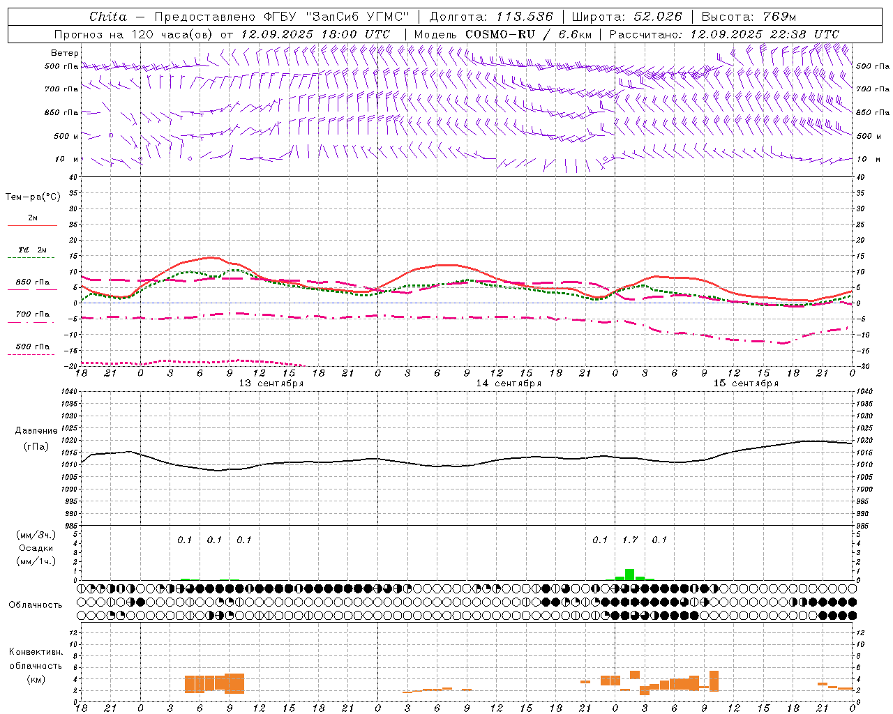Click the "Конвективн." convective cloud label
Image resolution: width=893 pixels, height=714 pixels.
tap(36, 652)
